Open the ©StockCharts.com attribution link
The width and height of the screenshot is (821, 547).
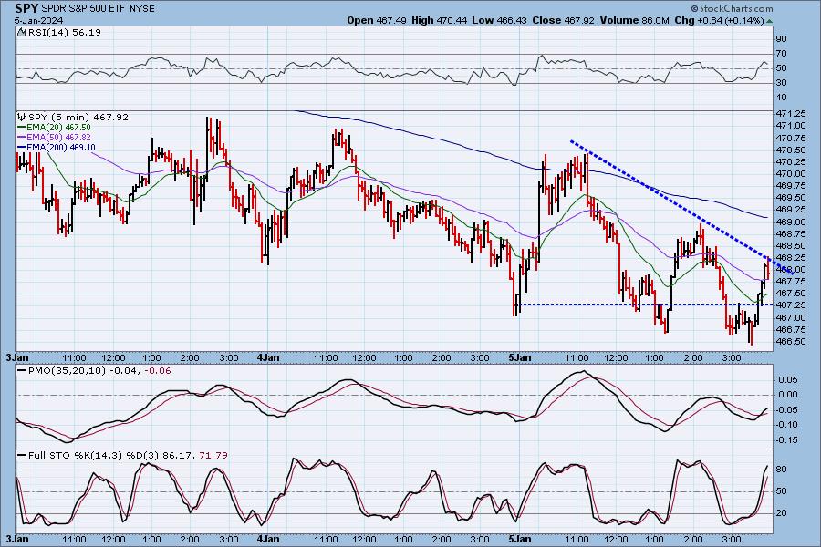tap(732, 8)
